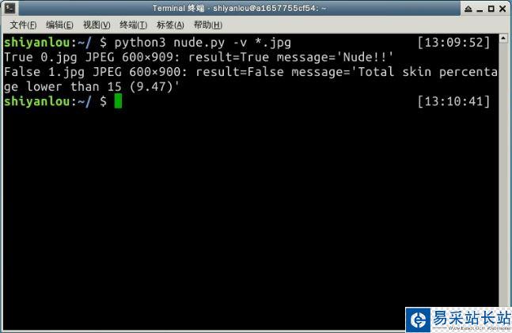Viewport: 512px width, 333px height.
Task: Click the green cursor at the prompt
Action: point(118,101)
